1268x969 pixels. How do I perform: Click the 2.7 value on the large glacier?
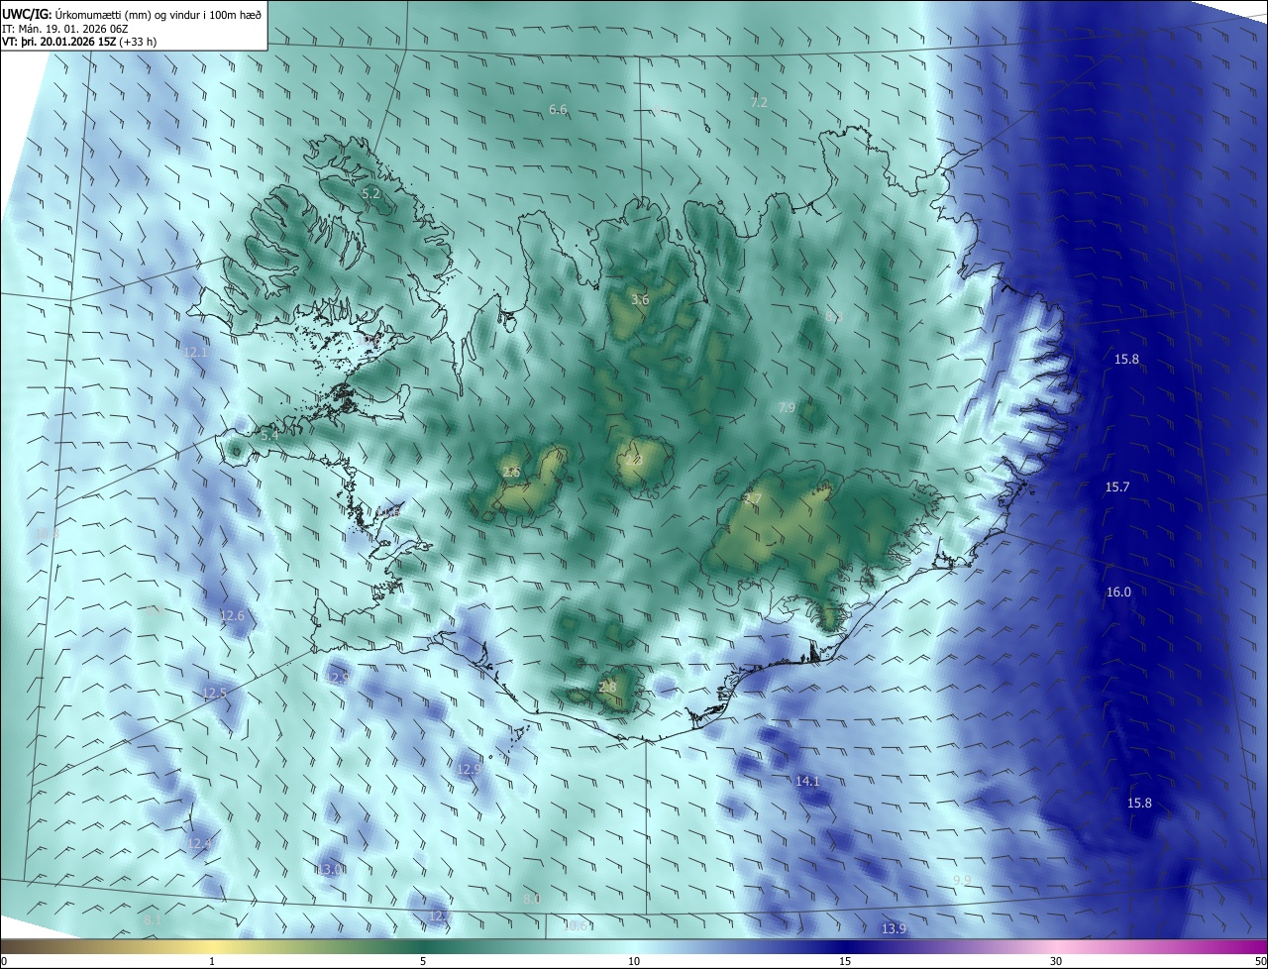[x=753, y=498]
